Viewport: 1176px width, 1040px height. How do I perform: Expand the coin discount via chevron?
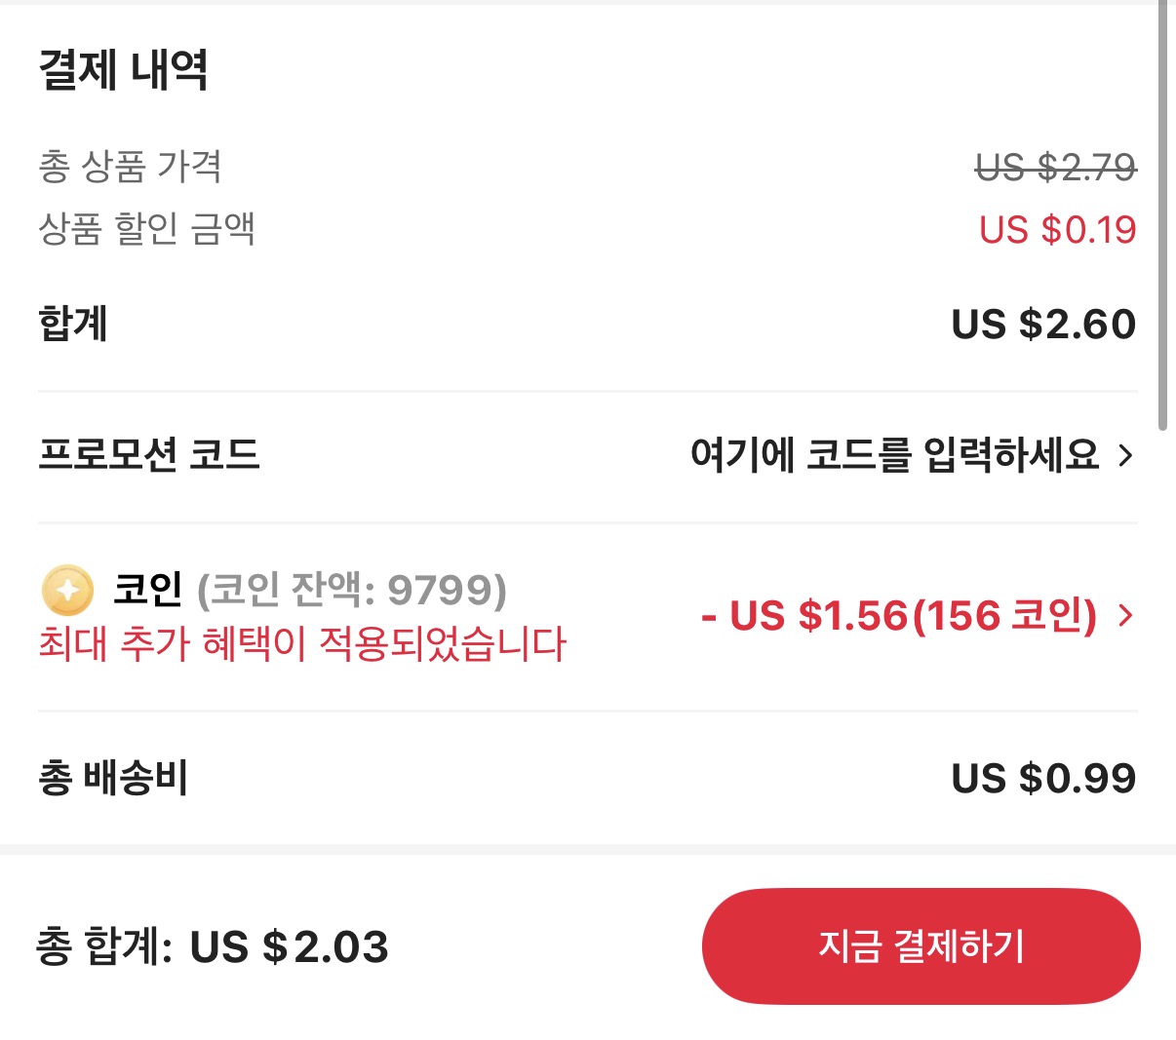(x=1127, y=615)
